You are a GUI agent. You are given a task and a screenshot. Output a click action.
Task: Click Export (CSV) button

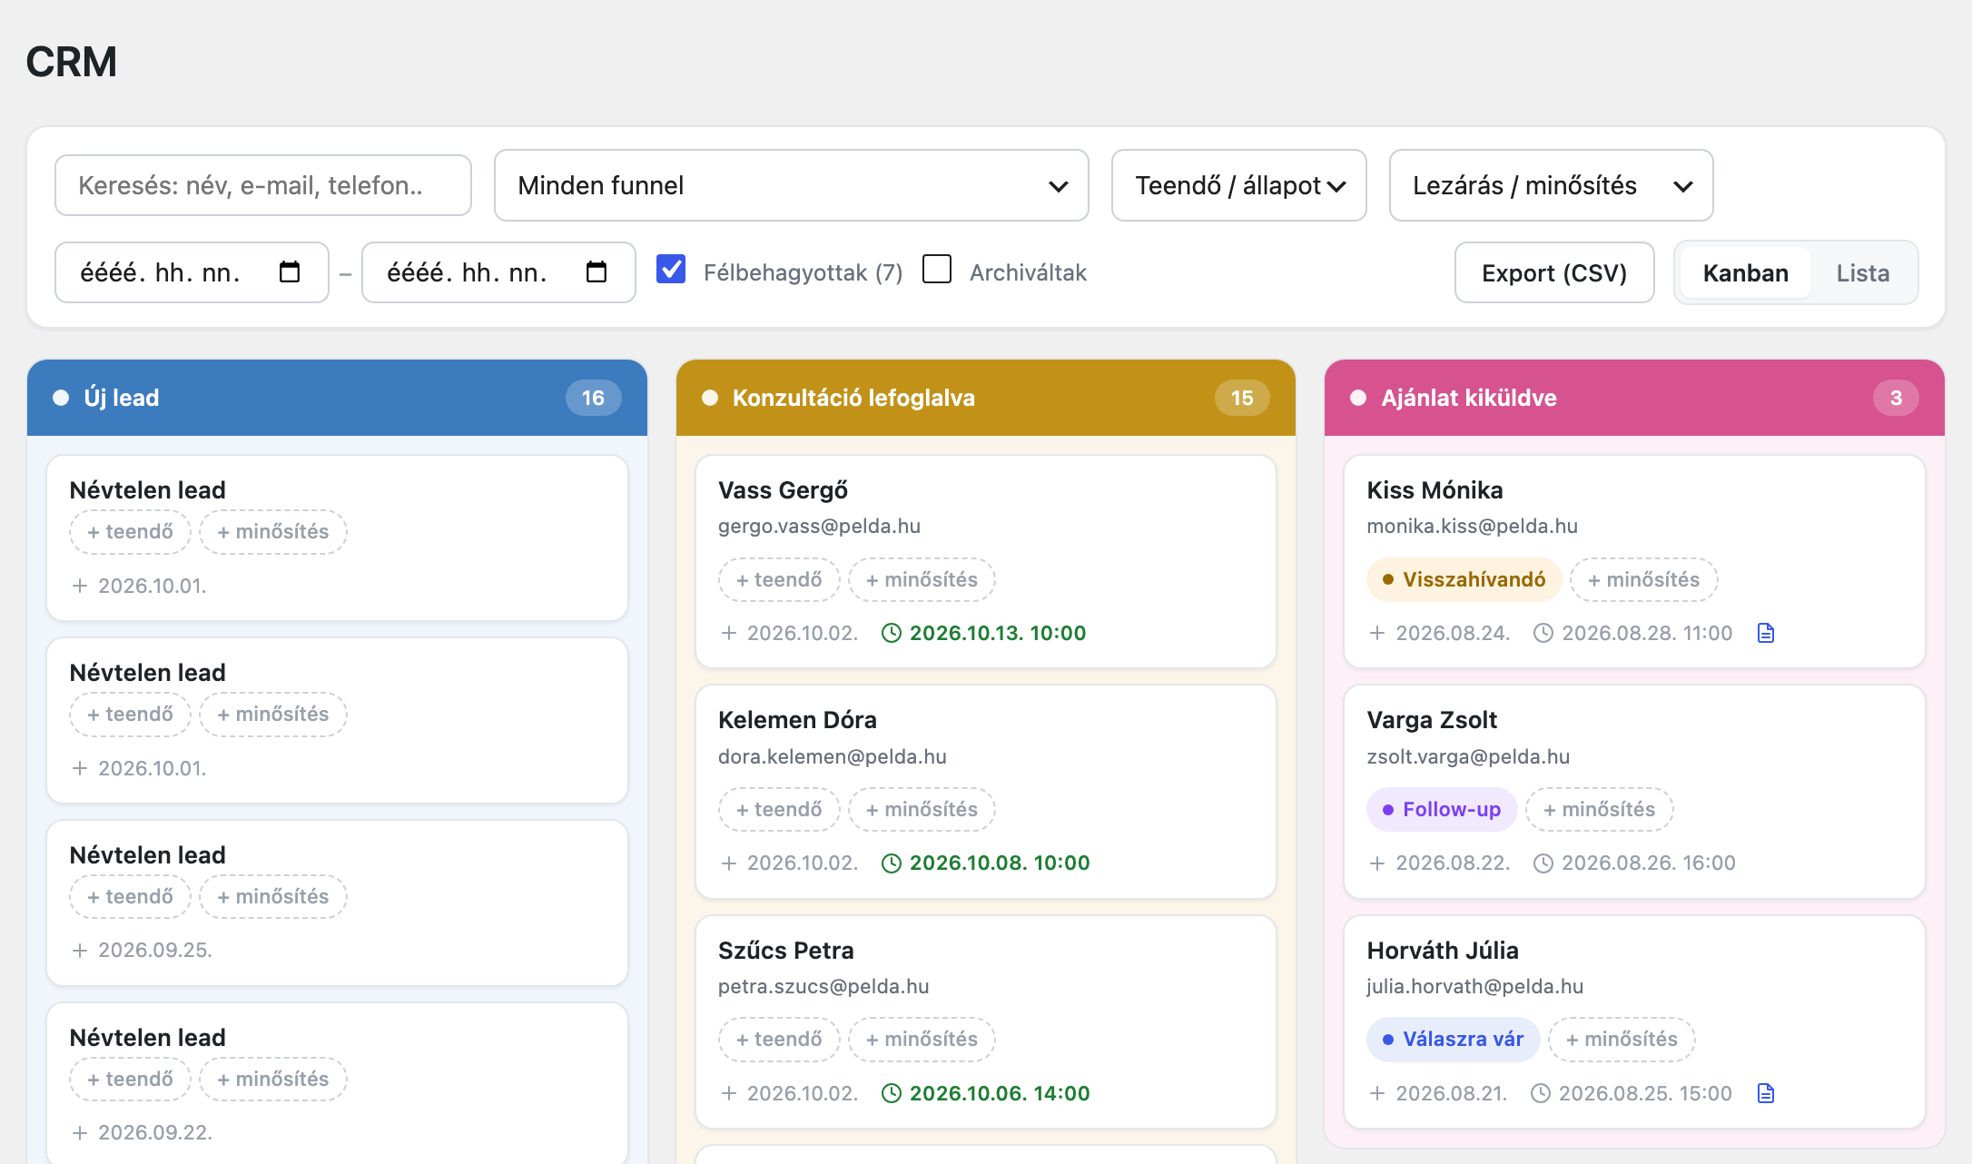point(1554,272)
